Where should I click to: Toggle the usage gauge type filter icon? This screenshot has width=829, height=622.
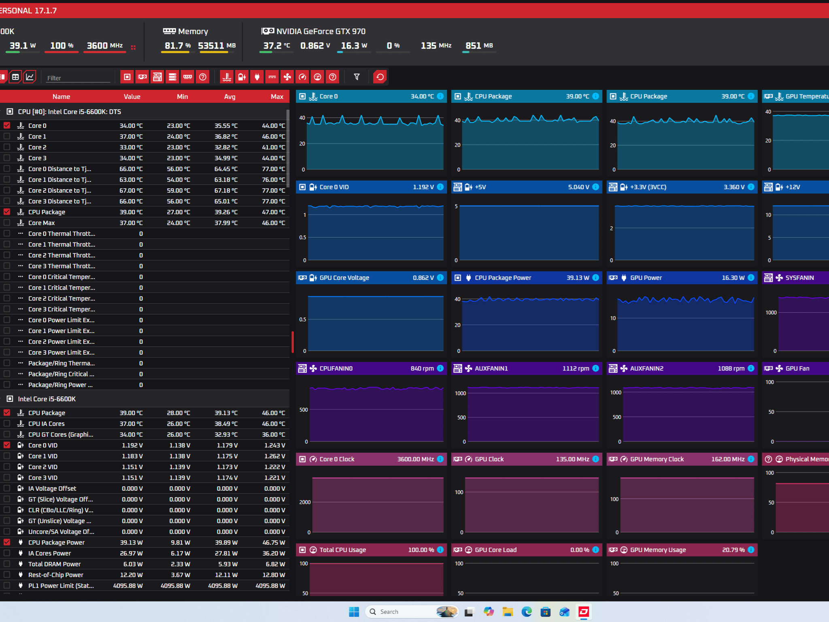point(317,77)
